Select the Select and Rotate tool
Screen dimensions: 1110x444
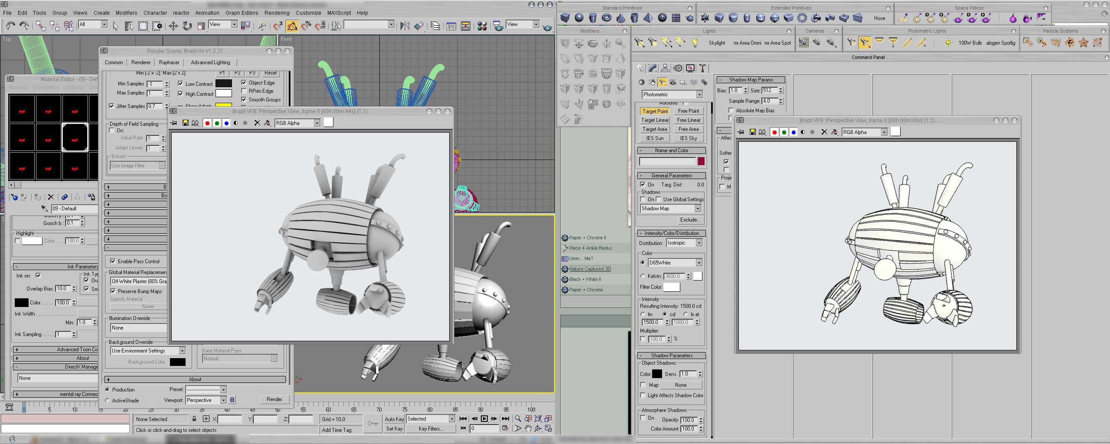[x=187, y=26]
